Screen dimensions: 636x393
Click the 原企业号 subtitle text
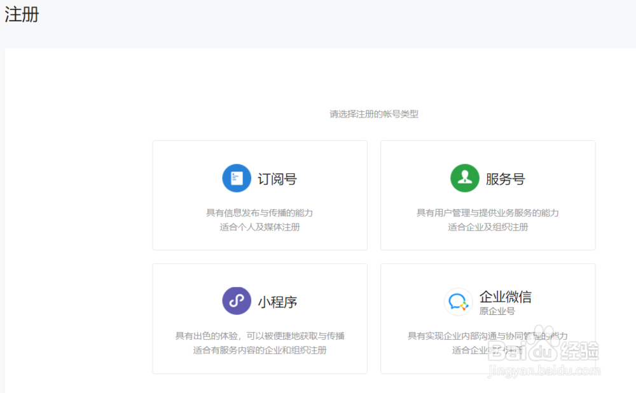pos(497,311)
